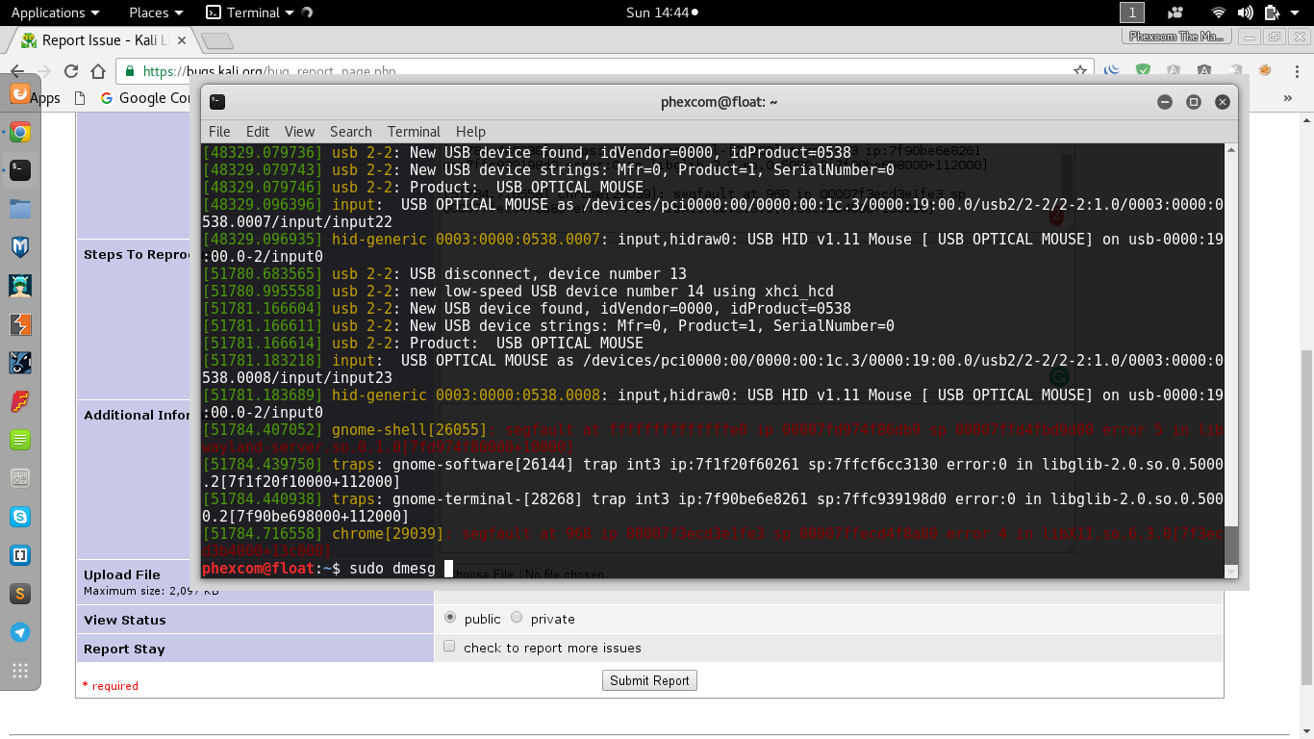Open Telegram from the dock
1314x739 pixels.
click(20, 632)
